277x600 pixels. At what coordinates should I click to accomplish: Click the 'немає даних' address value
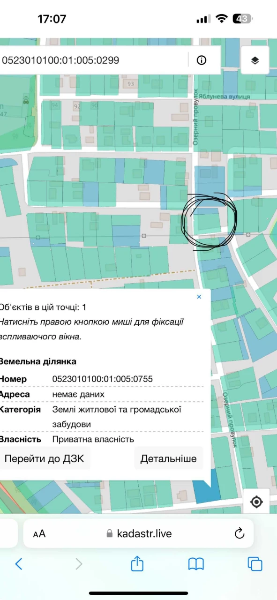[x=78, y=394]
